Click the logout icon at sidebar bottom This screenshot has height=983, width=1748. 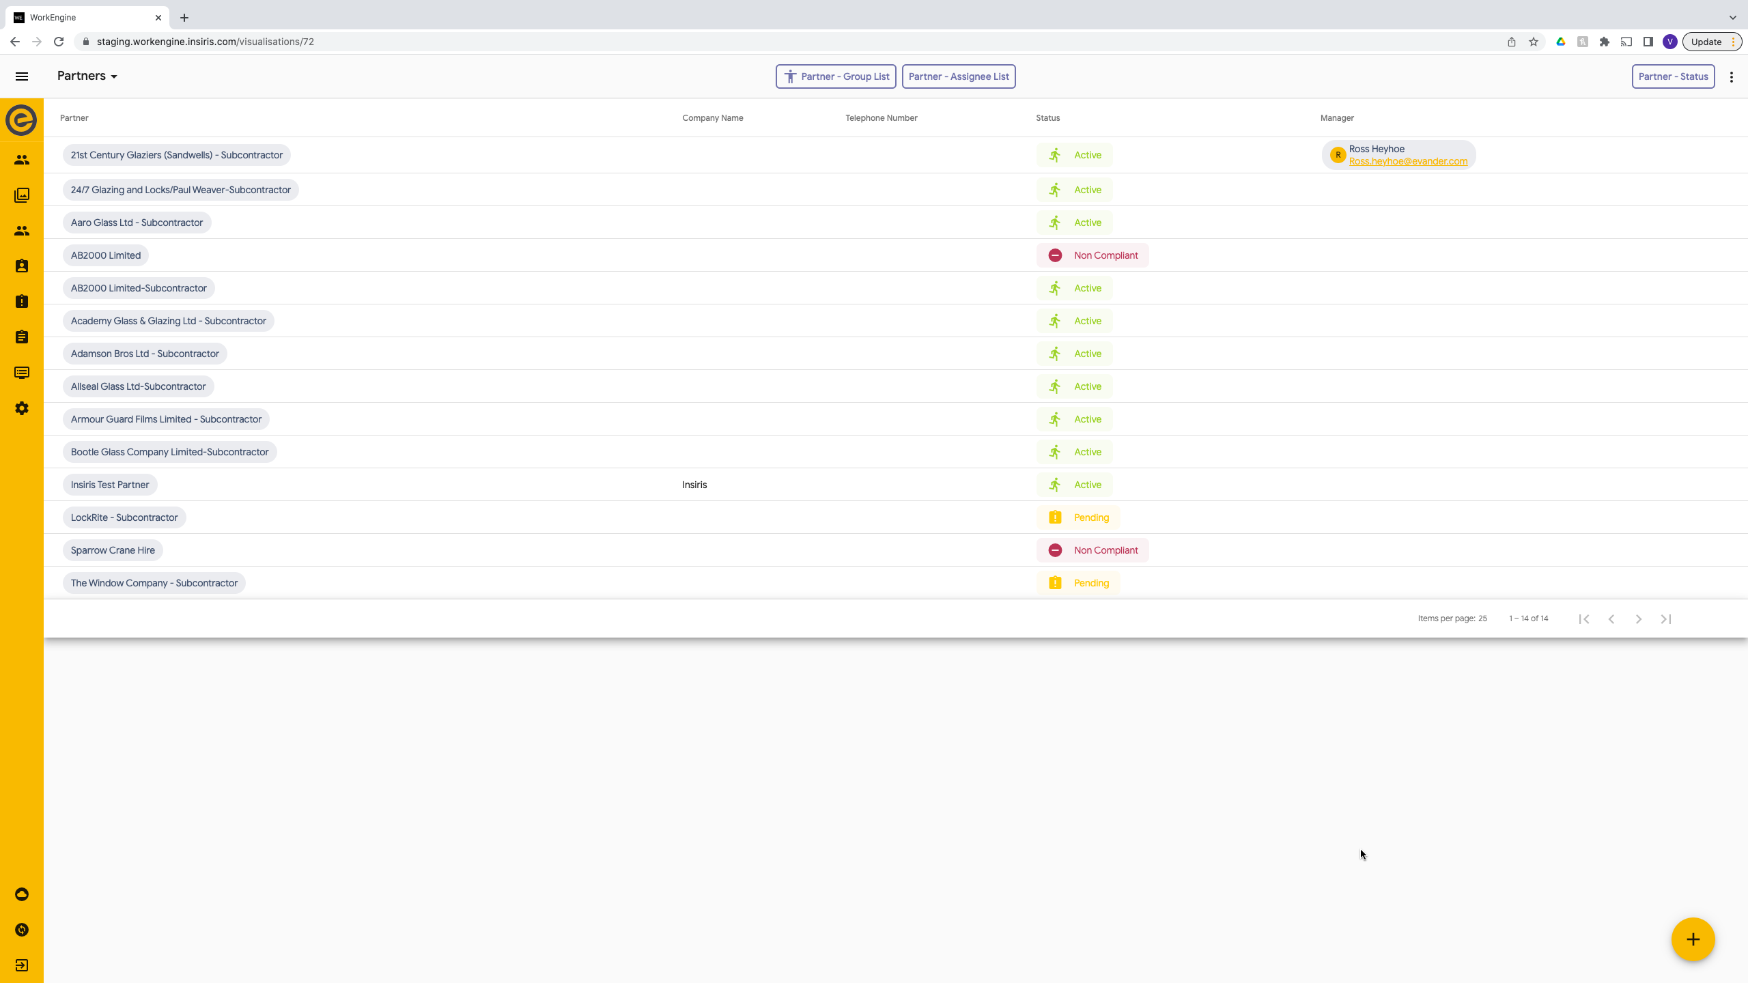coord(22,965)
